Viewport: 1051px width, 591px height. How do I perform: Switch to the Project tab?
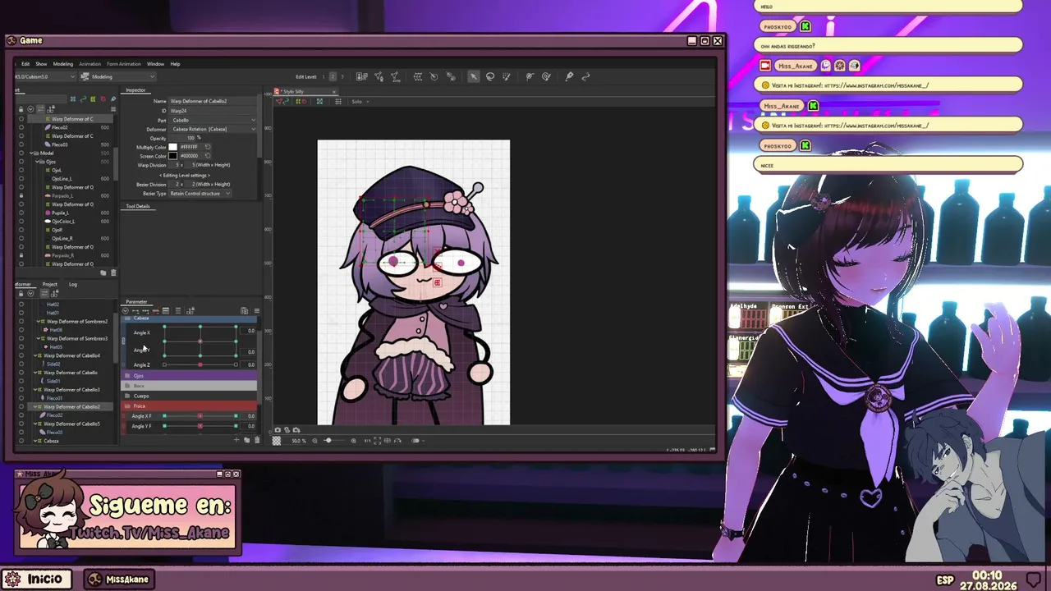point(49,284)
